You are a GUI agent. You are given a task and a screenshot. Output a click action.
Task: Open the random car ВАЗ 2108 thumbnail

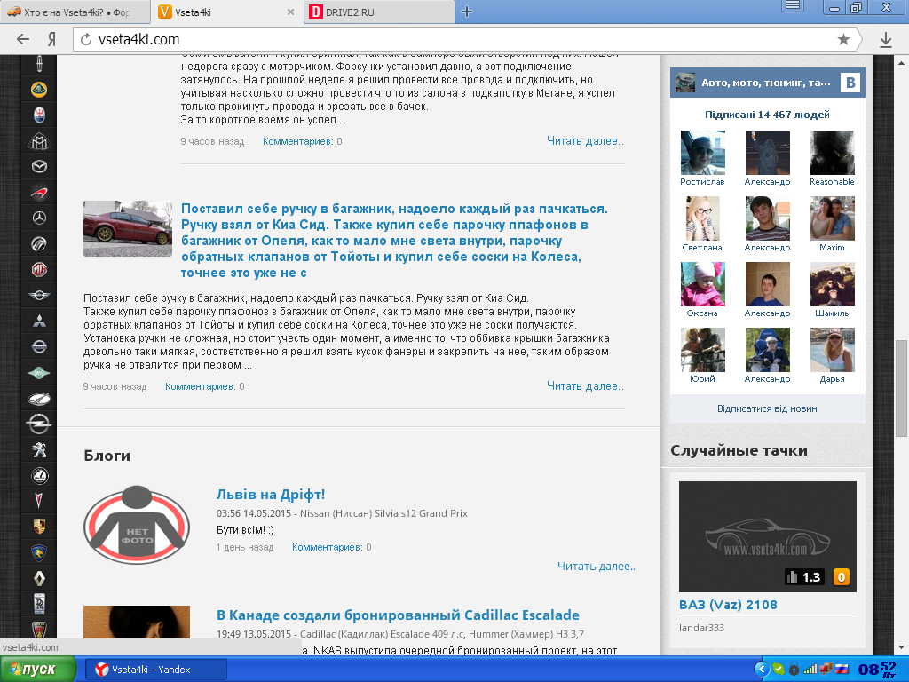point(767,536)
